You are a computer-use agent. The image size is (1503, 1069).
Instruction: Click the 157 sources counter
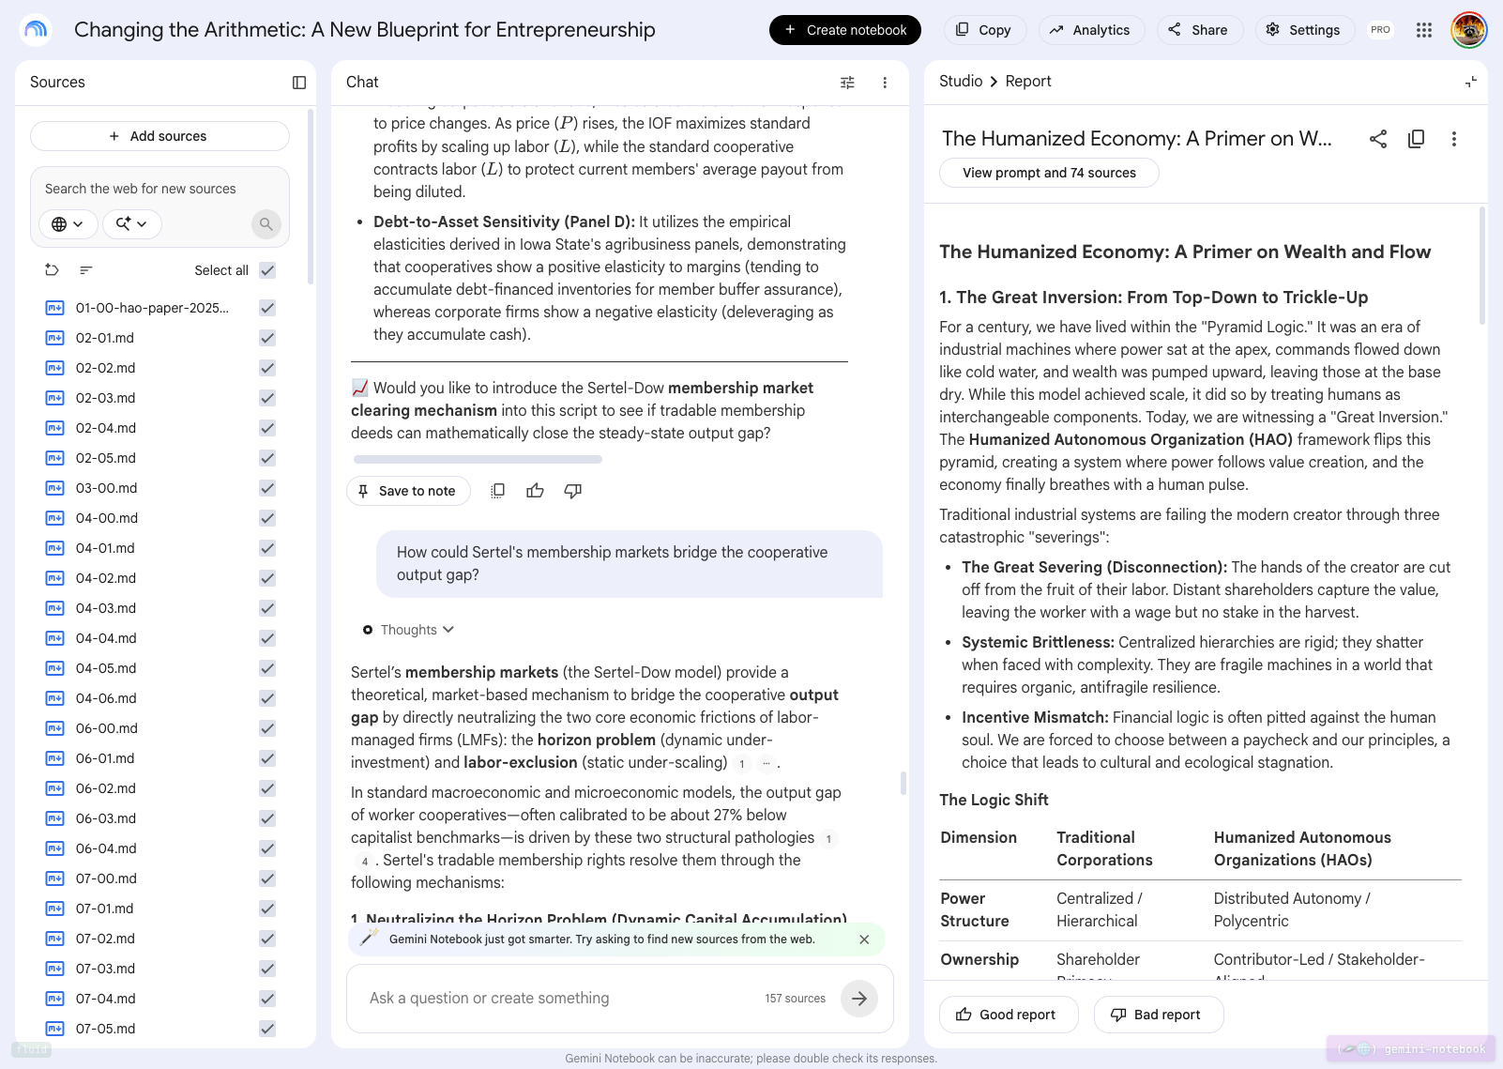point(795,999)
